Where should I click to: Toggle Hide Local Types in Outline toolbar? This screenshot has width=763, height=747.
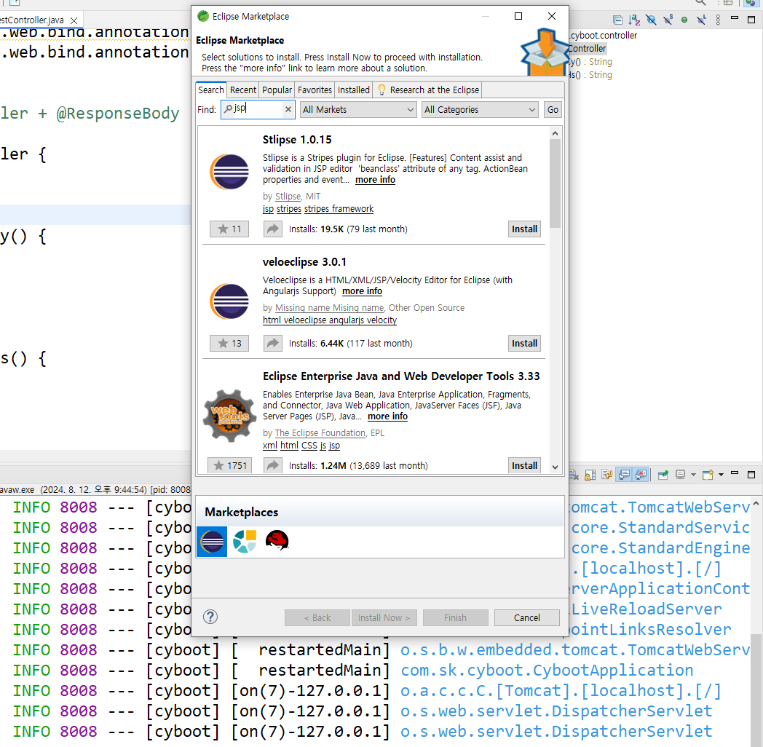coord(701,20)
